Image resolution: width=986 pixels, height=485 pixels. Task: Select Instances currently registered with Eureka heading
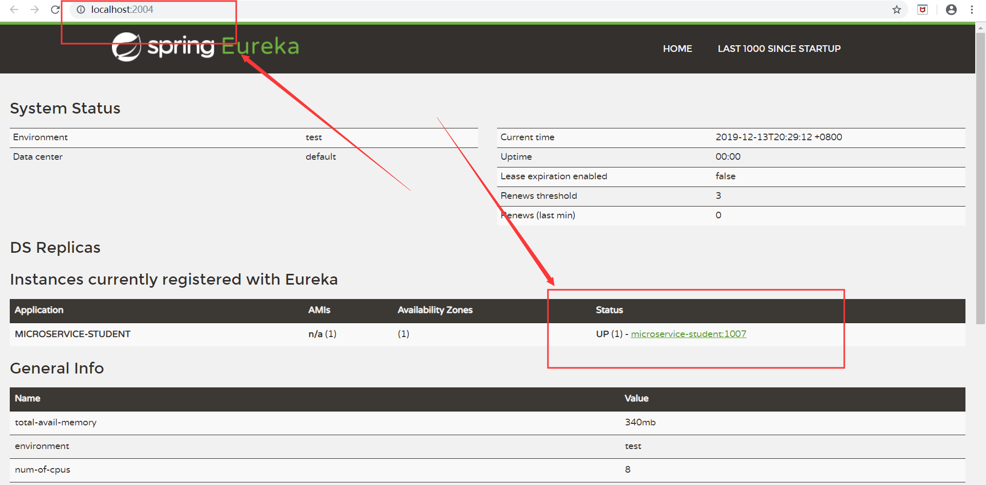[x=174, y=279]
